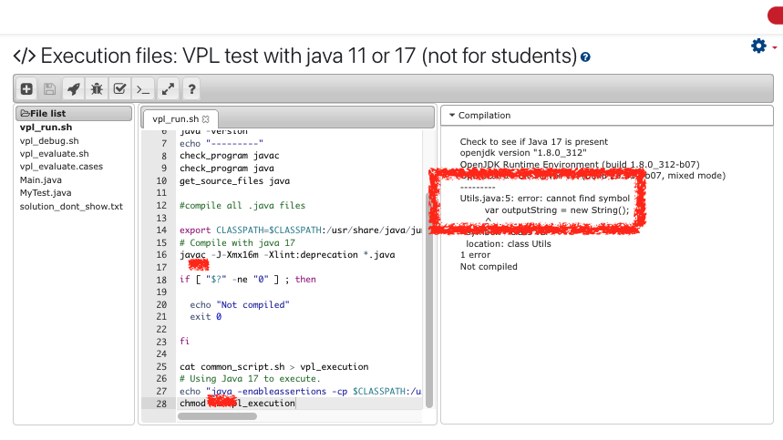The height and width of the screenshot is (440, 783).
Task: Click the 'if [ "$?" -ne "0" ] ; then' line
Action: pos(248,280)
